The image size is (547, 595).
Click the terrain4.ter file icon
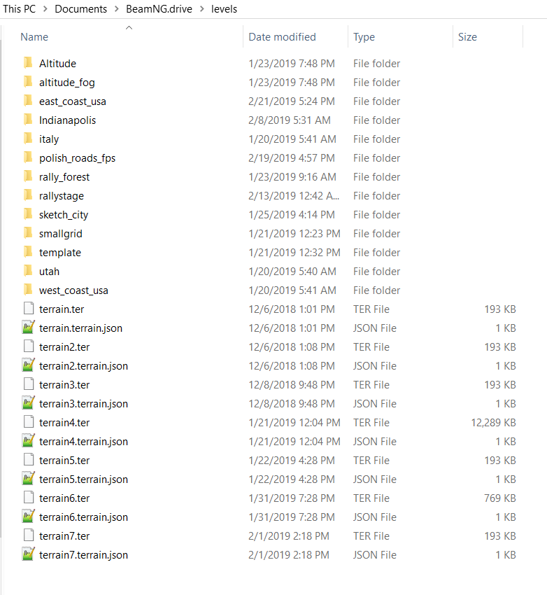(x=29, y=422)
